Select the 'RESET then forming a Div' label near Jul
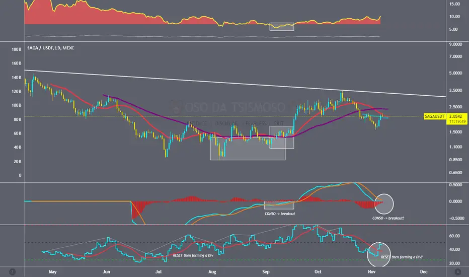Viewport: 469px width, 277px height. coord(193,255)
